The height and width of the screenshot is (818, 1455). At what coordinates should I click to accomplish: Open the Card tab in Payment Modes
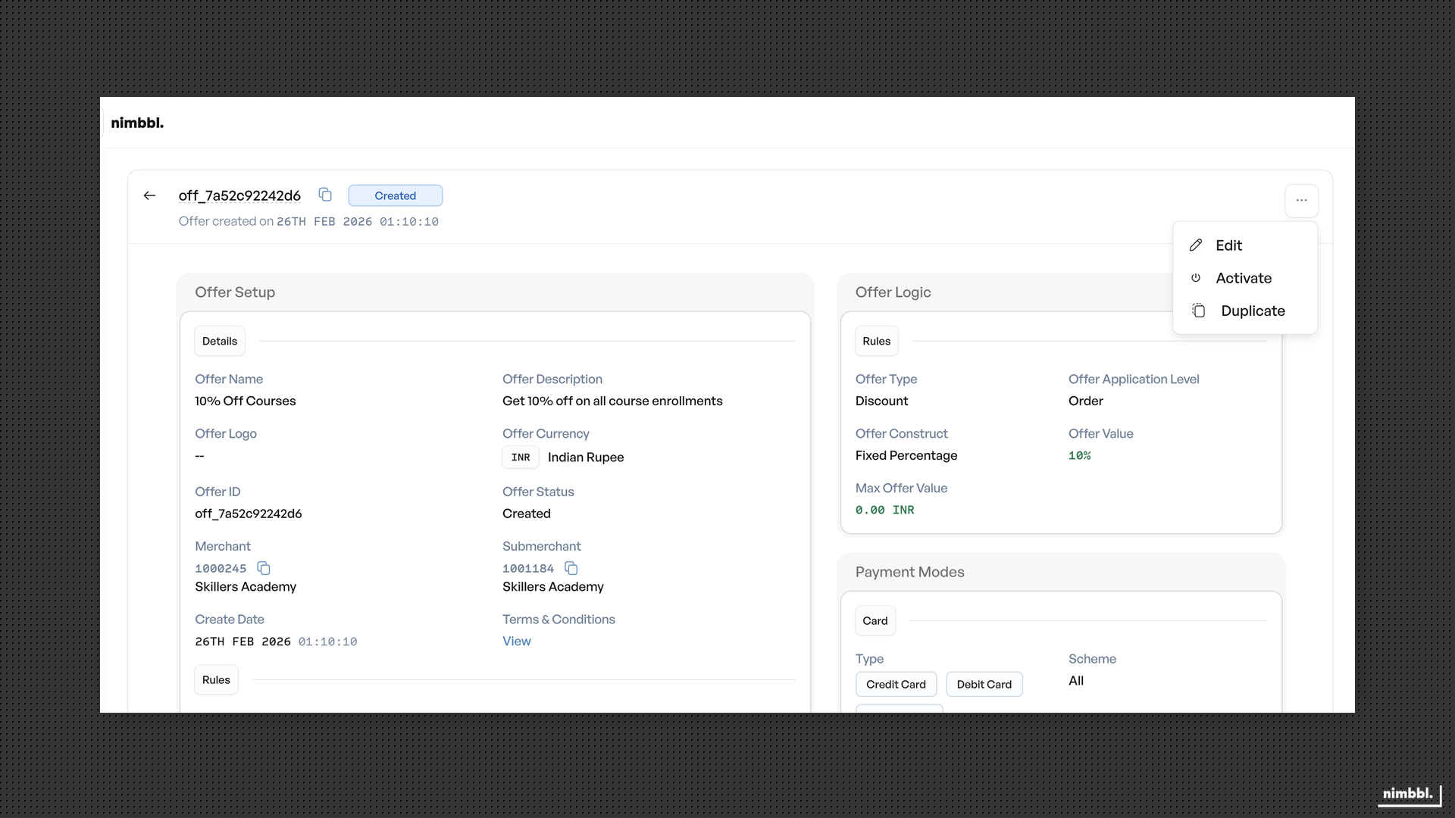pyautogui.click(x=875, y=620)
